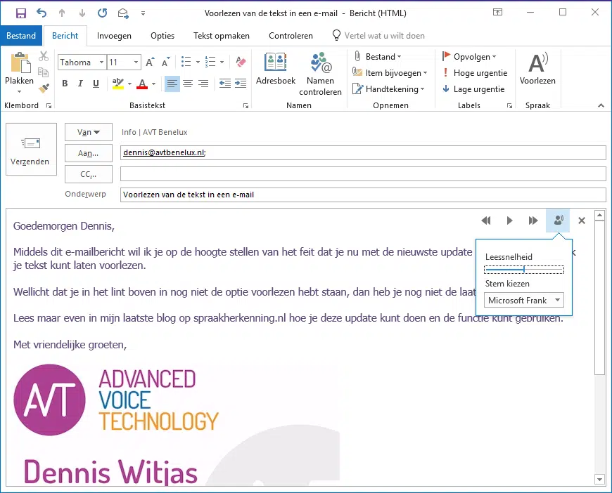Open the Adresboek address book

(x=275, y=63)
